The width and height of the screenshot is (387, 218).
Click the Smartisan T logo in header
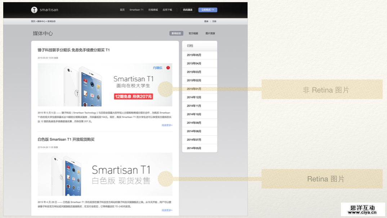[x=35, y=10]
